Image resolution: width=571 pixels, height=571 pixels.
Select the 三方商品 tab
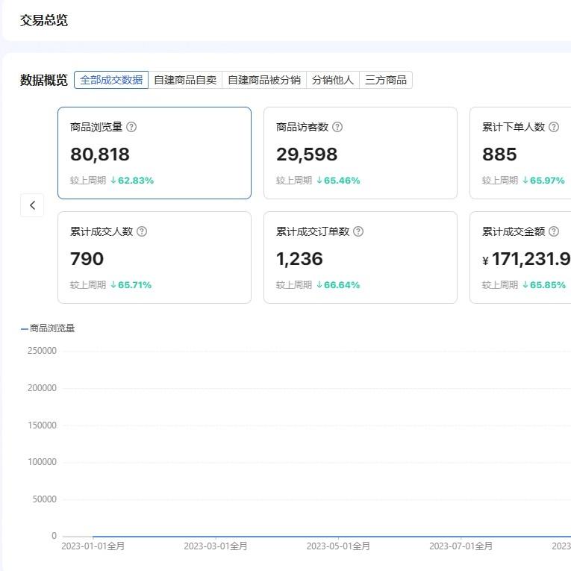tap(386, 80)
